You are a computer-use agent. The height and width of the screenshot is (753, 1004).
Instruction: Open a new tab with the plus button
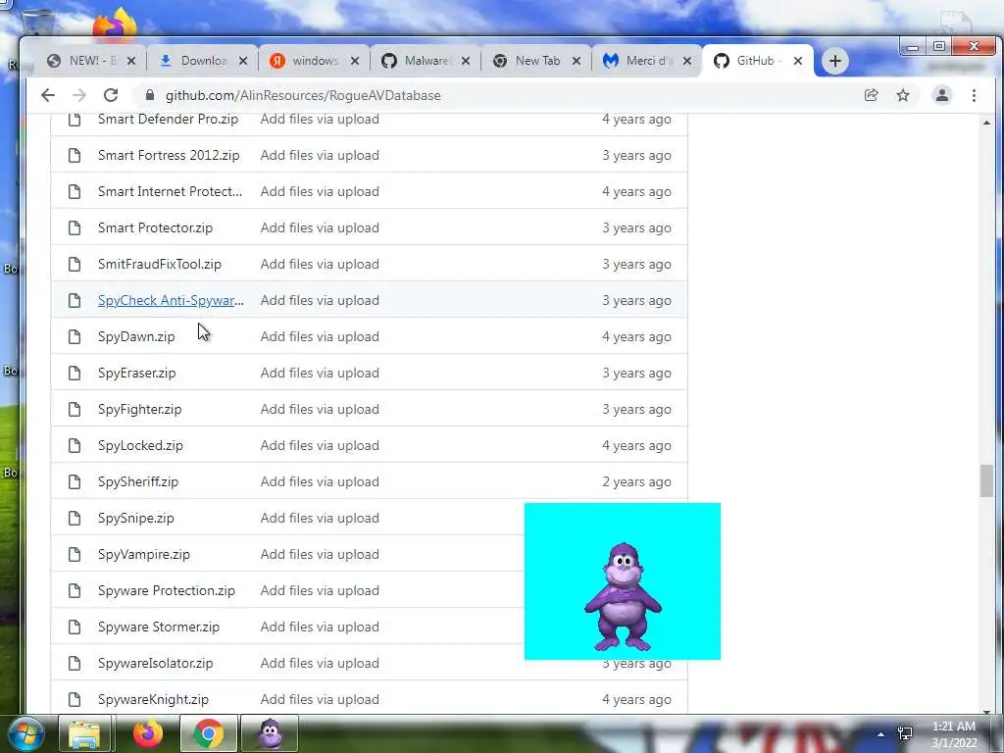tap(835, 61)
